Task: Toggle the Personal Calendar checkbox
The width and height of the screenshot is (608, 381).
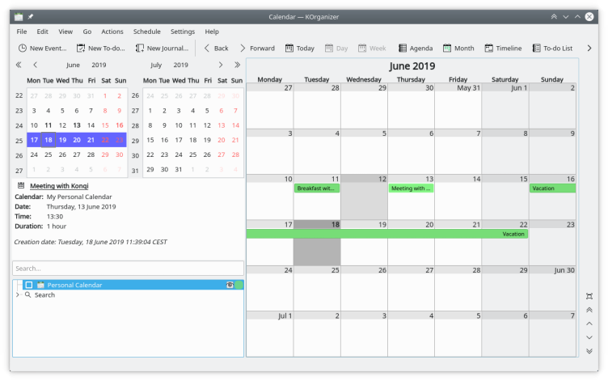Action: point(29,285)
